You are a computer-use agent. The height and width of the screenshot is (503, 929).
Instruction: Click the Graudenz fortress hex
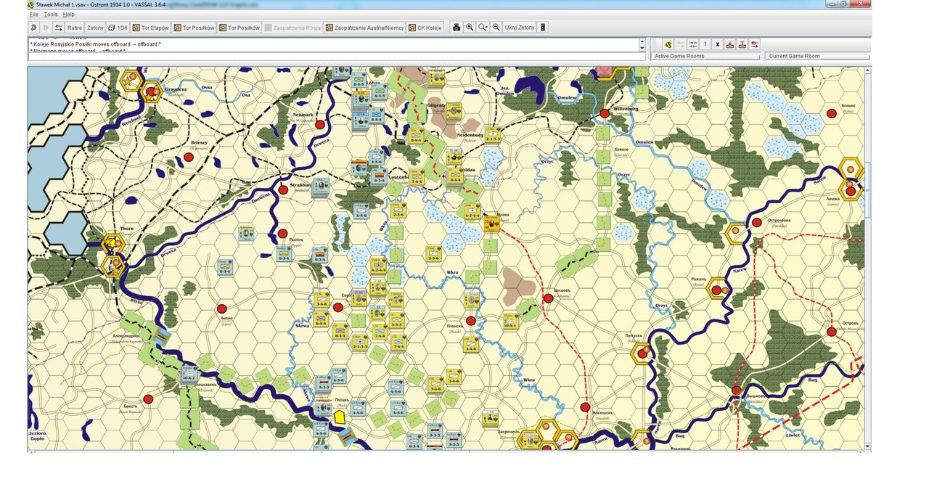coord(152,92)
